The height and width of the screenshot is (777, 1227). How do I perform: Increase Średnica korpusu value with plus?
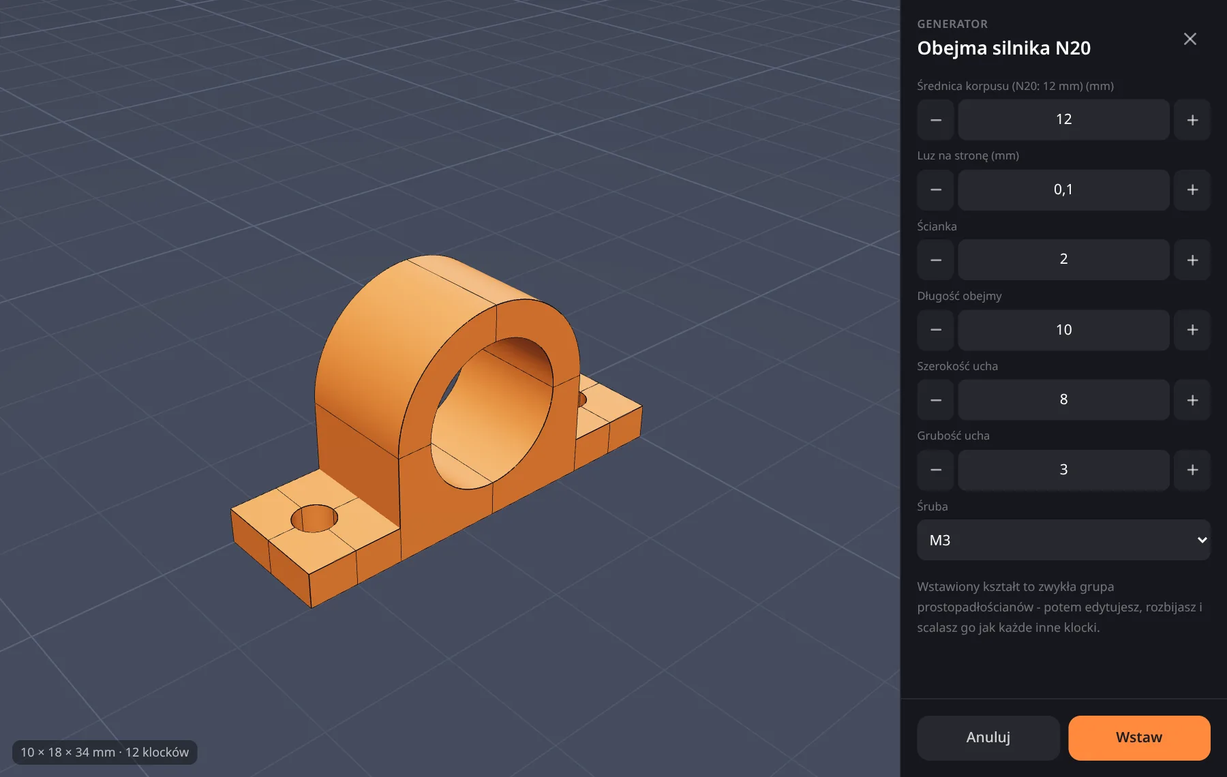[x=1192, y=120]
